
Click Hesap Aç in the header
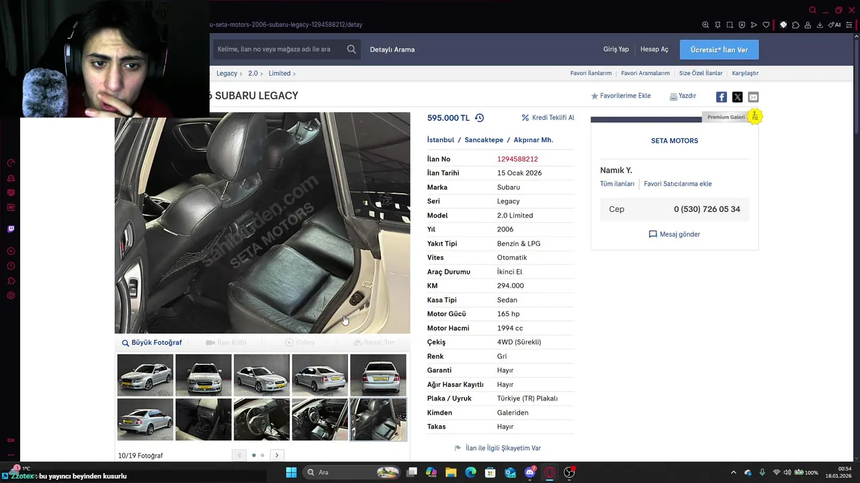click(654, 49)
